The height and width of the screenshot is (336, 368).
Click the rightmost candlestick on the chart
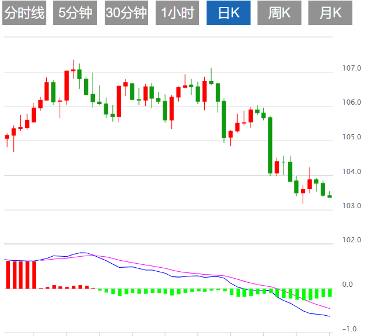(329, 196)
